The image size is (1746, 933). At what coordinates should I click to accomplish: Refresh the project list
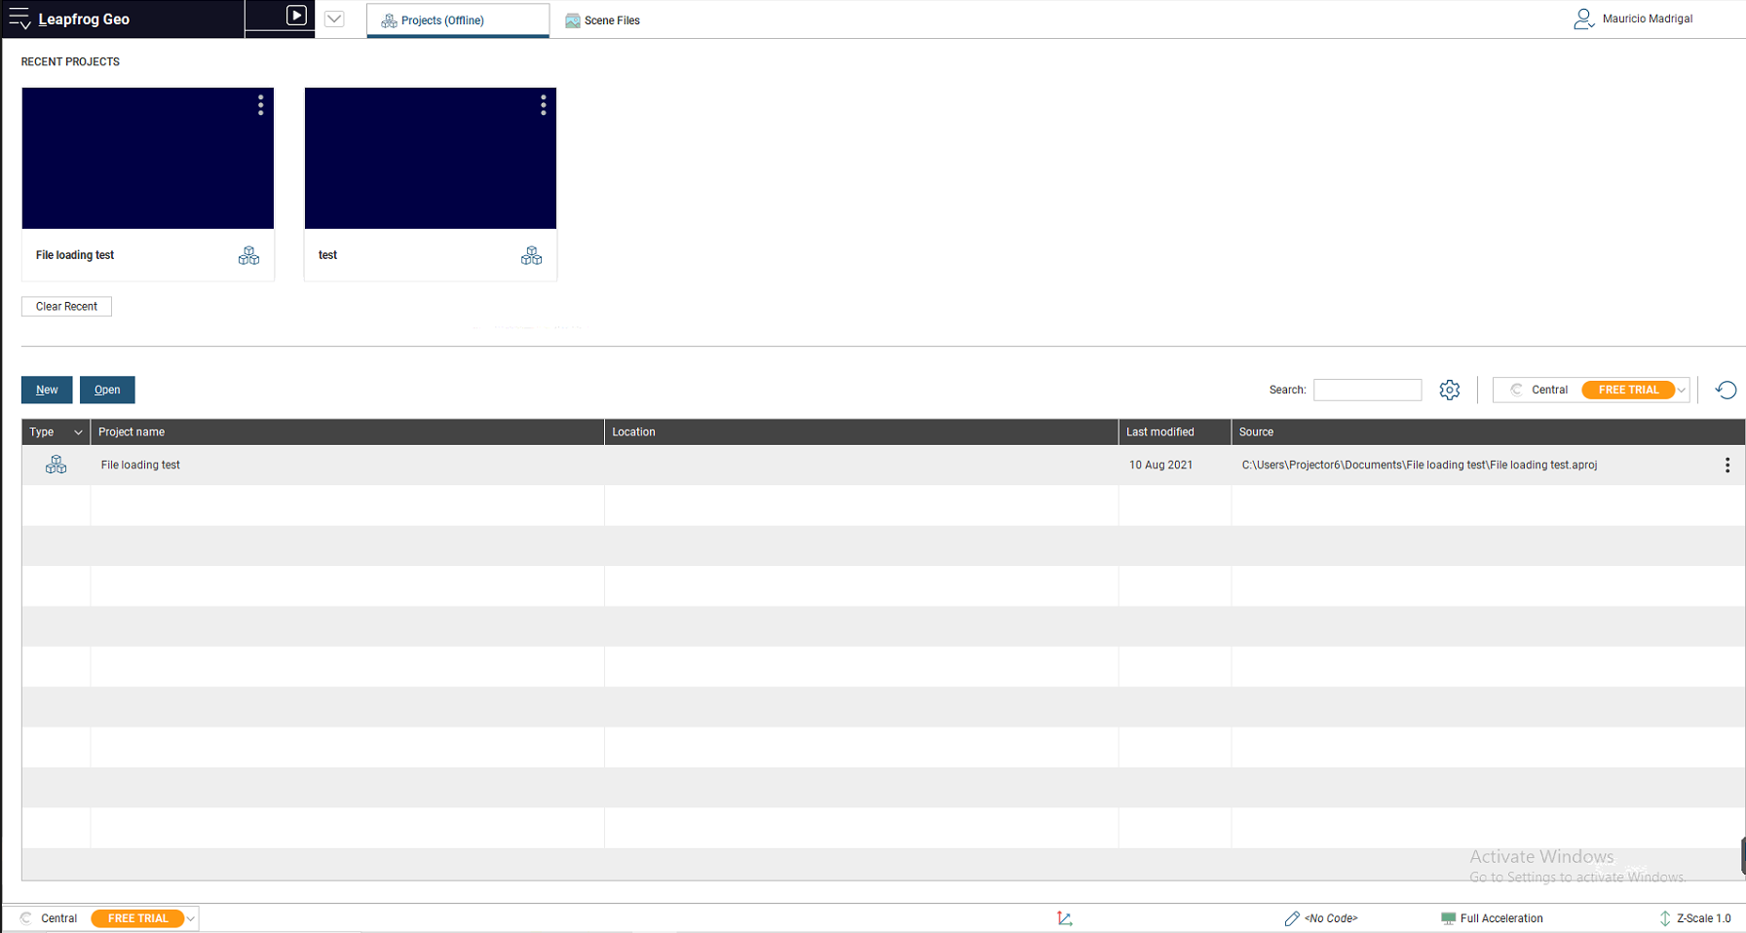click(1726, 390)
